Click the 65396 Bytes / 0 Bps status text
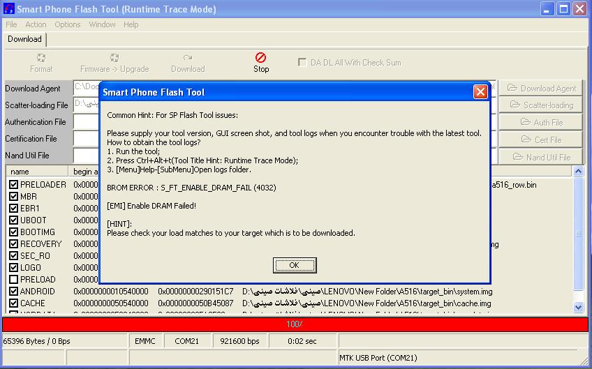The image size is (592, 369). click(36, 341)
